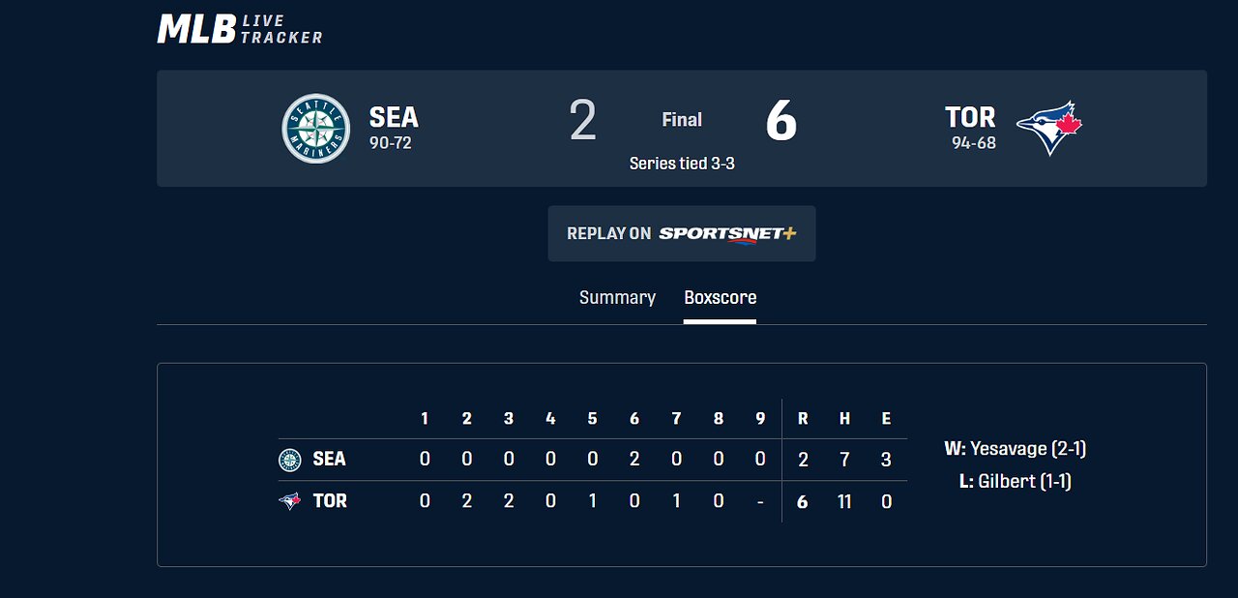Click the Final game status label

[682, 120]
